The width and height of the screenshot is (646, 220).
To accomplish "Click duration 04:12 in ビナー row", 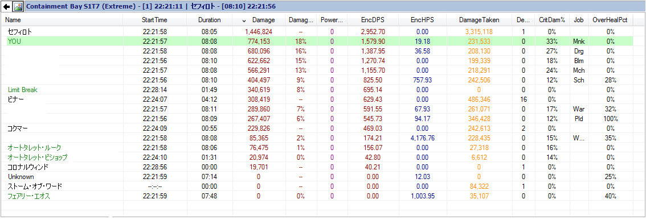I will click(x=209, y=99).
